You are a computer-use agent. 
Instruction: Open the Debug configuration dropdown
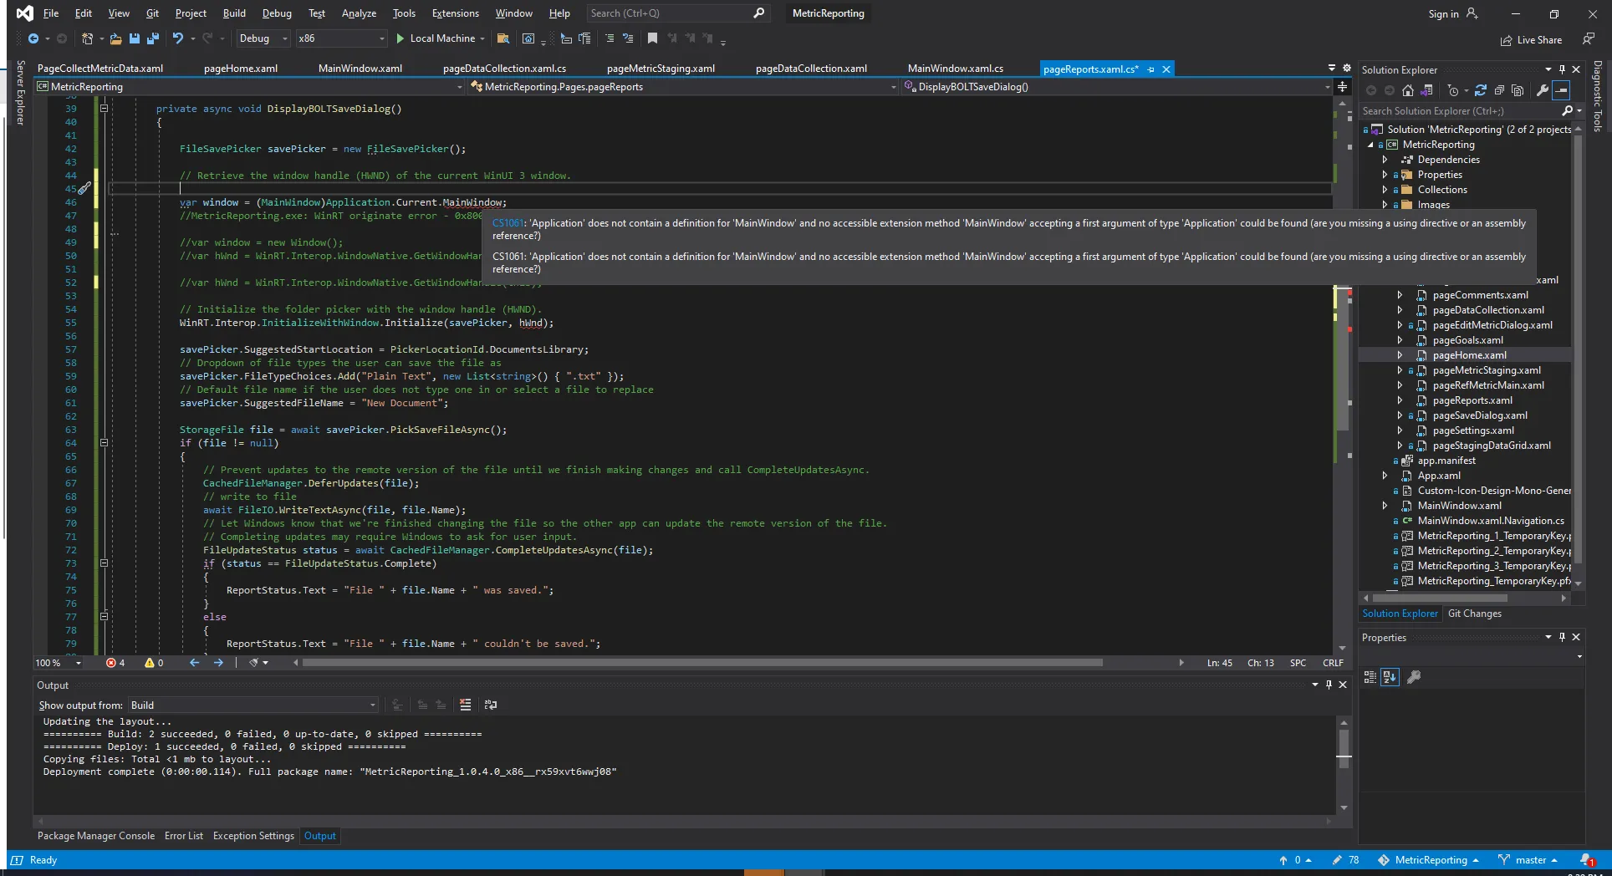(263, 38)
